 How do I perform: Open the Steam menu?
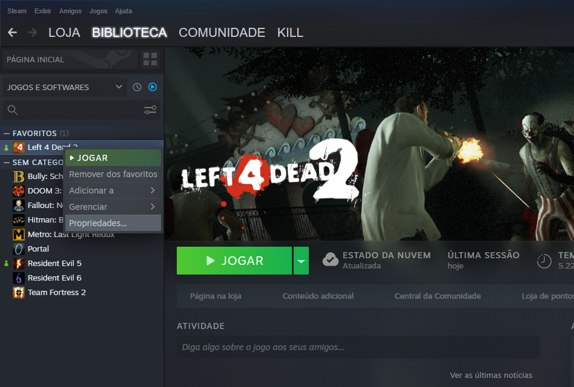tap(17, 11)
